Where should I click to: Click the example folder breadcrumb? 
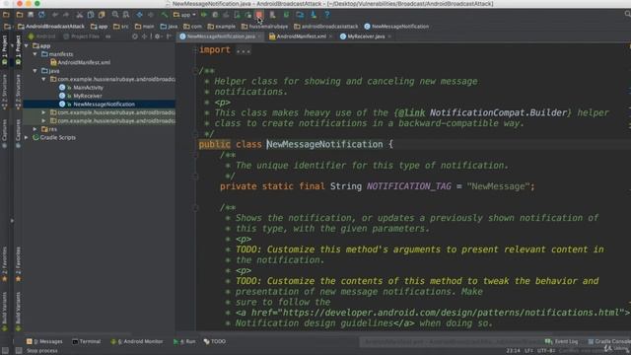click(x=221, y=27)
